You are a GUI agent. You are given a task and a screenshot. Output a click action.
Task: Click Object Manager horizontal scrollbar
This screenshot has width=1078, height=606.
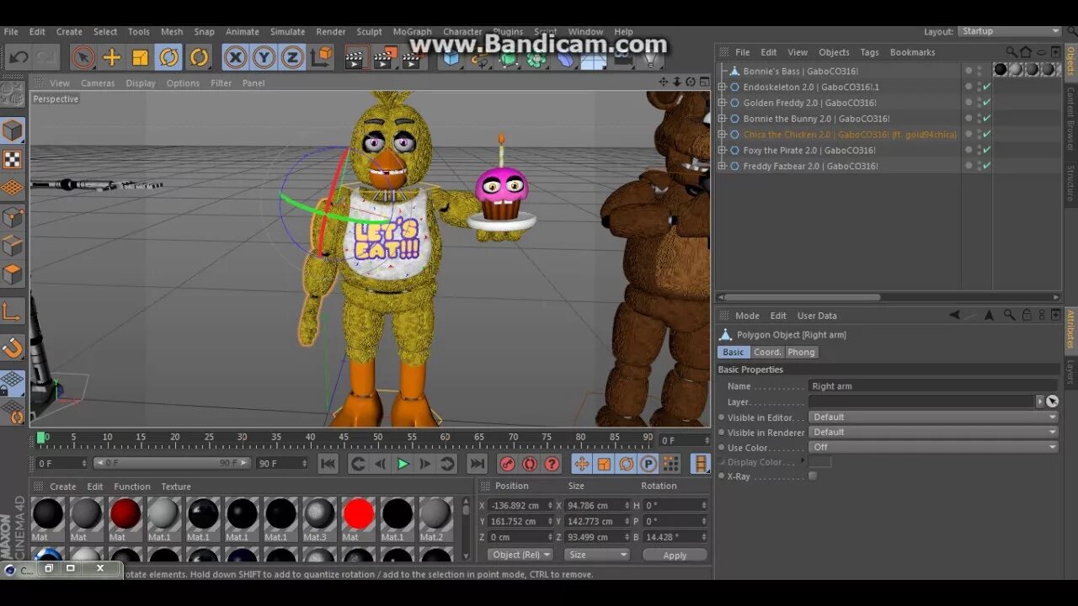pos(800,297)
